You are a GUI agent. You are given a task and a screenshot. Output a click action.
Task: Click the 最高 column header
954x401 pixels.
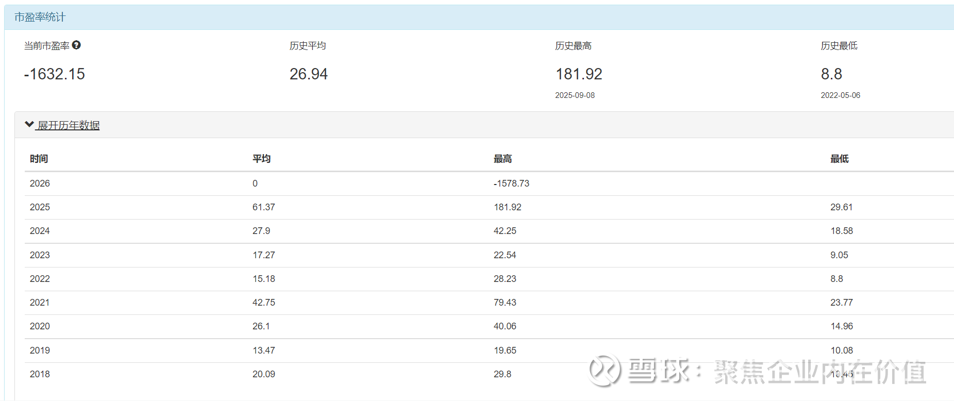[x=503, y=159]
